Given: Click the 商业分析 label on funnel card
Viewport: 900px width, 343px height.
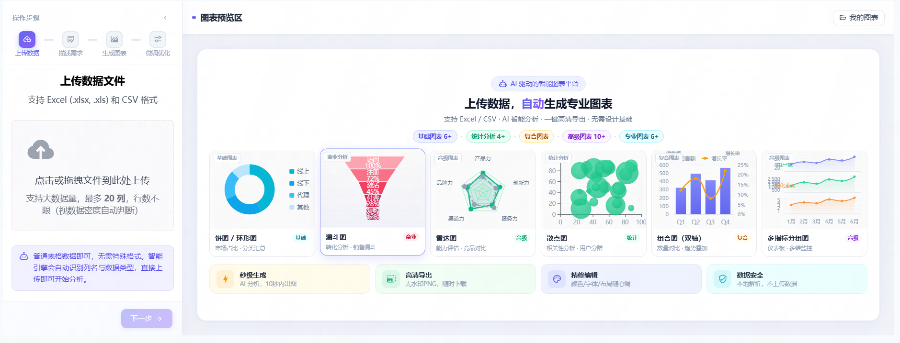Looking at the screenshot, I should [337, 157].
